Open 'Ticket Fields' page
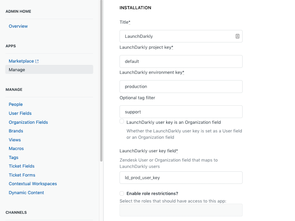This screenshot has height=221, width=295. click(x=22, y=166)
